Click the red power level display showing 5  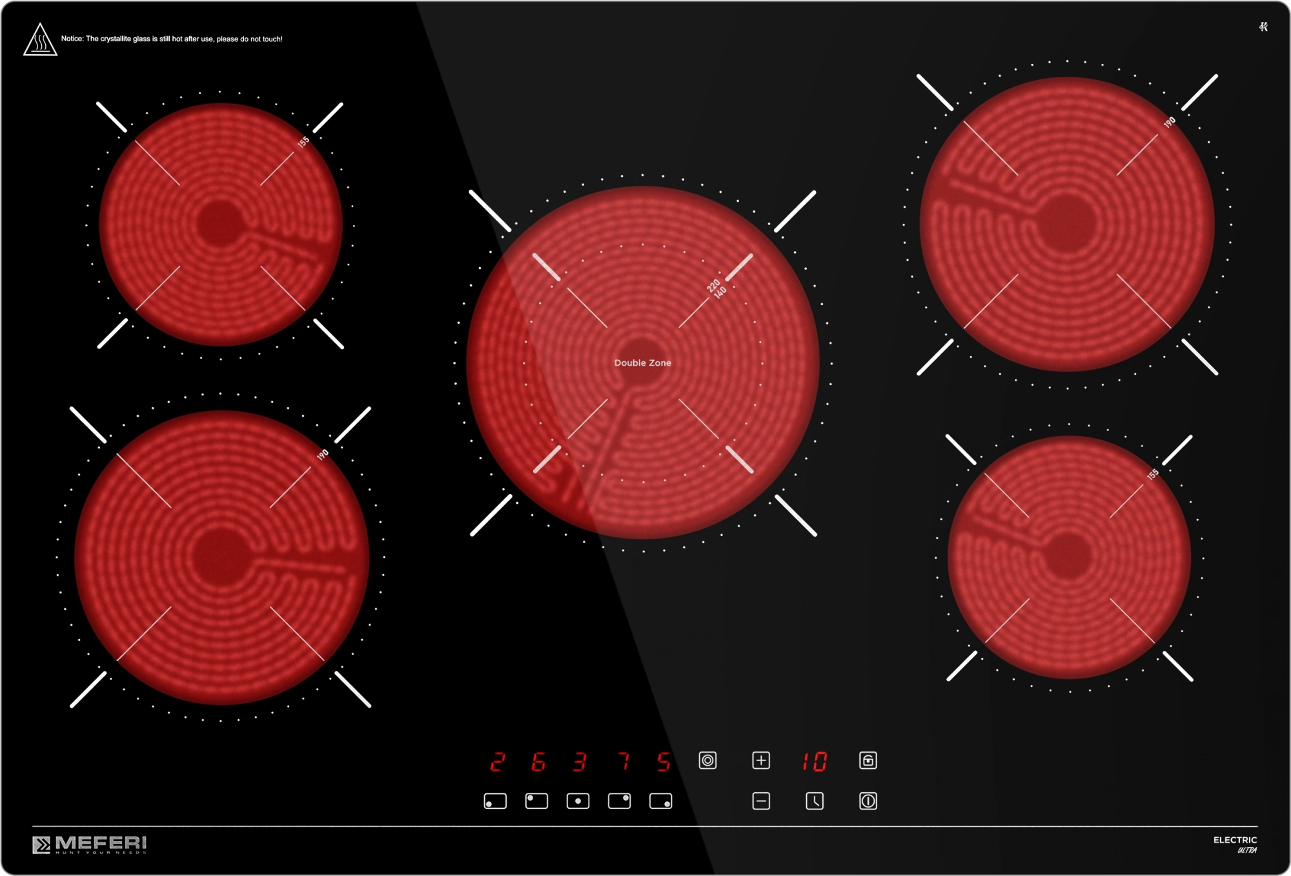[663, 762]
